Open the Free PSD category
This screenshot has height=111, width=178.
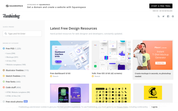13,49
